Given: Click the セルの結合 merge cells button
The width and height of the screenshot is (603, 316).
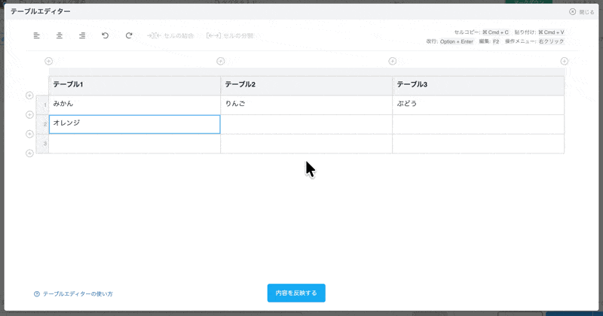Looking at the screenshot, I should click(x=170, y=35).
